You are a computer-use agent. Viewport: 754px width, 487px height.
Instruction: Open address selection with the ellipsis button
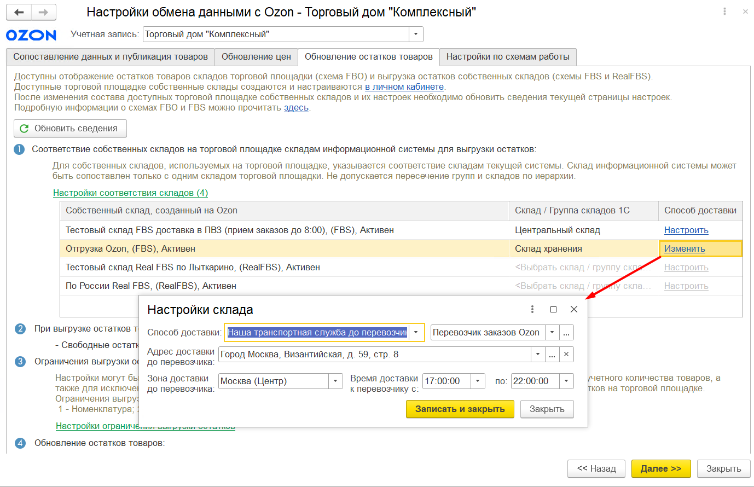(552, 355)
